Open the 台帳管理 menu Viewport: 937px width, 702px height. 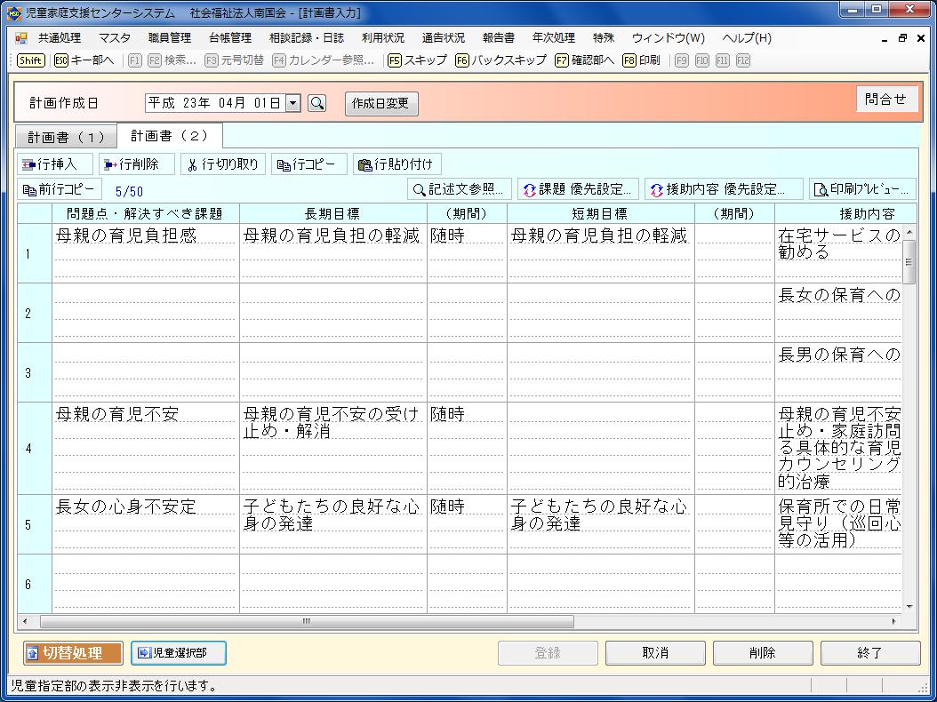coord(229,38)
